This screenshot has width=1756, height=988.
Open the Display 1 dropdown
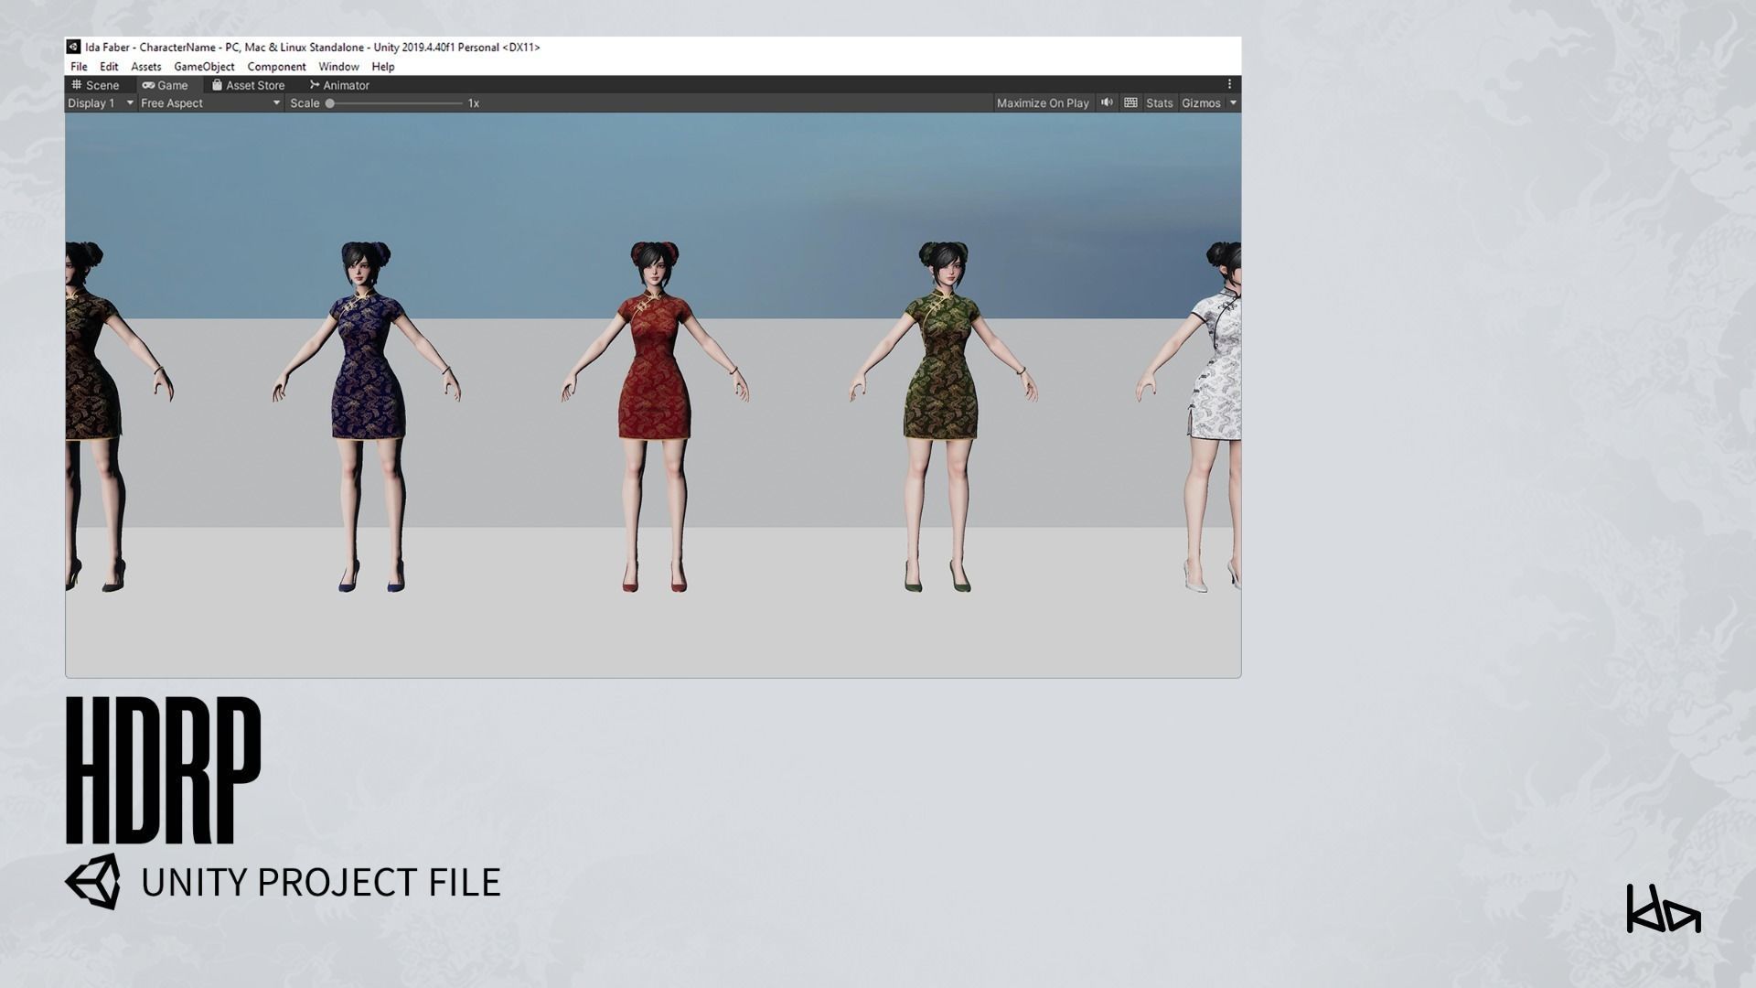tap(101, 103)
